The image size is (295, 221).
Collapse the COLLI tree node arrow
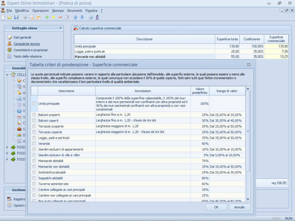(x=7, y=75)
